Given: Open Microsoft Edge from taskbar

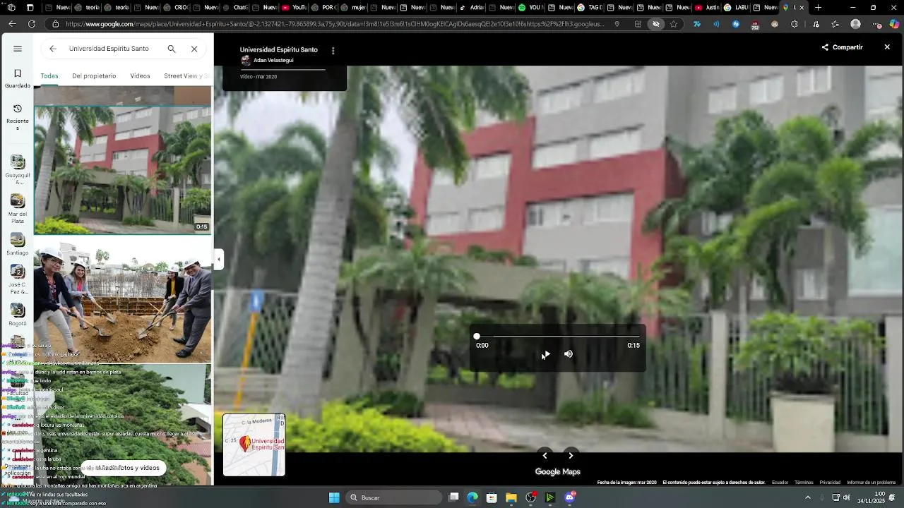Looking at the screenshot, I should point(472,497).
